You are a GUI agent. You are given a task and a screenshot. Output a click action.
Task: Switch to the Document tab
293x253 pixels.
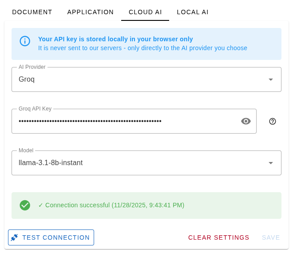[x=32, y=12]
